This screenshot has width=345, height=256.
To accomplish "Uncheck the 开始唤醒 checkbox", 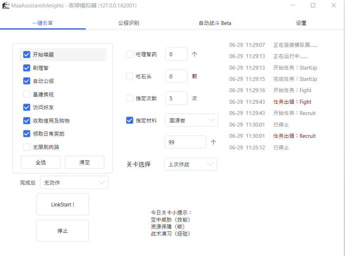I will pos(27,55).
